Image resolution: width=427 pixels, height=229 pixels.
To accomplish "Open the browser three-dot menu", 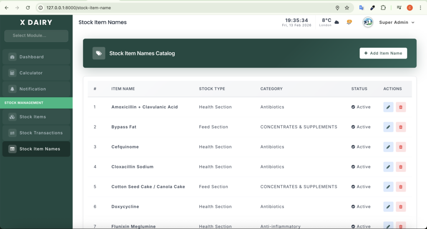I will 419,8.
